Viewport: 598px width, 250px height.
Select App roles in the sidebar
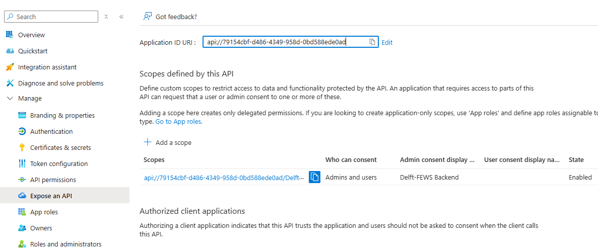pos(44,212)
